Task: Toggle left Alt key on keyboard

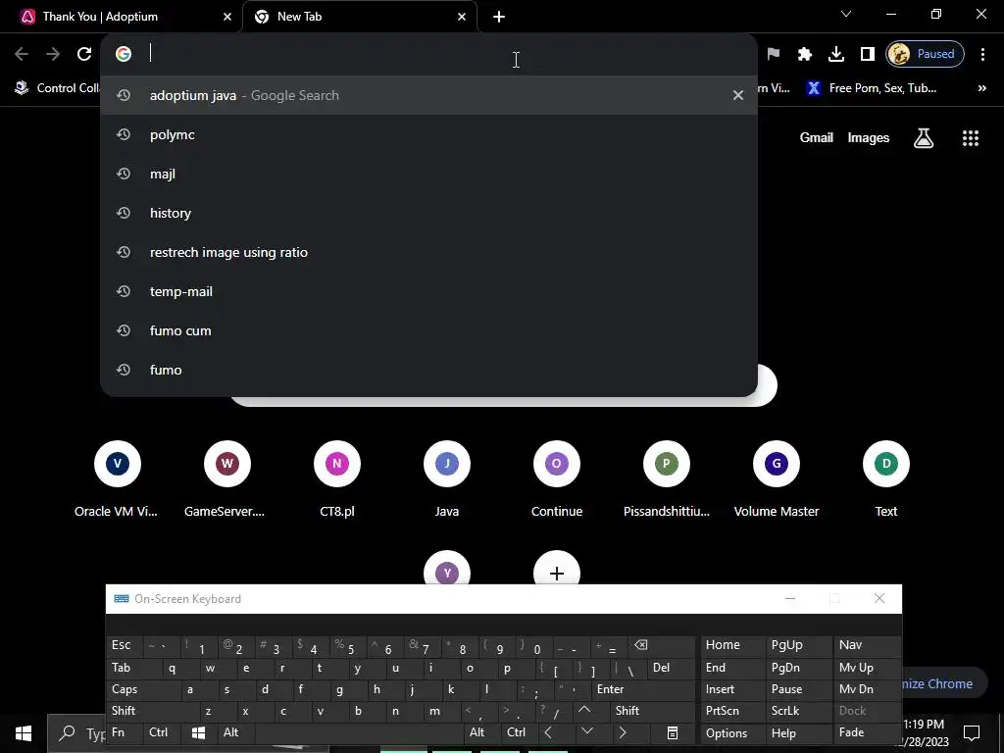Action: tap(236, 732)
